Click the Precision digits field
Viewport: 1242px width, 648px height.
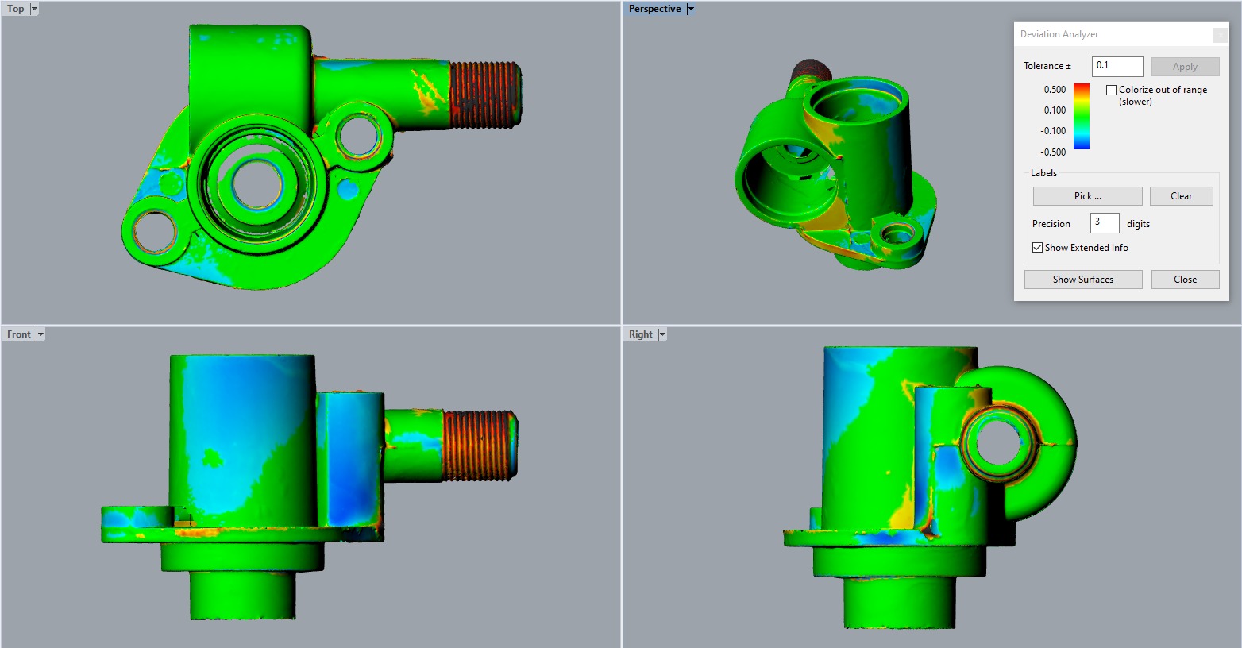(x=1105, y=223)
